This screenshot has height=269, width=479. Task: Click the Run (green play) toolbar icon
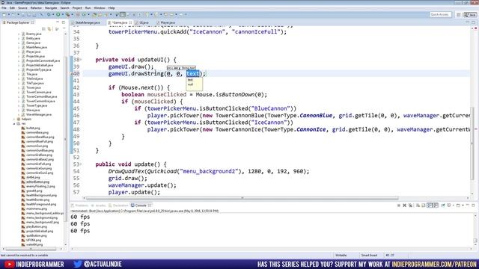pos(58,14)
